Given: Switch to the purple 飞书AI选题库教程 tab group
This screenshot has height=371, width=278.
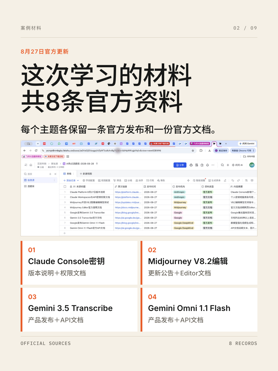Looking at the screenshot, I should point(200,144).
